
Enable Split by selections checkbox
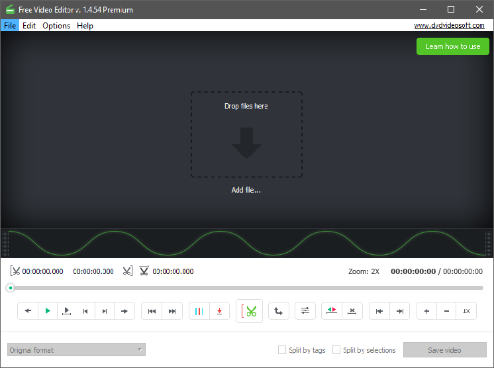tap(336, 349)
